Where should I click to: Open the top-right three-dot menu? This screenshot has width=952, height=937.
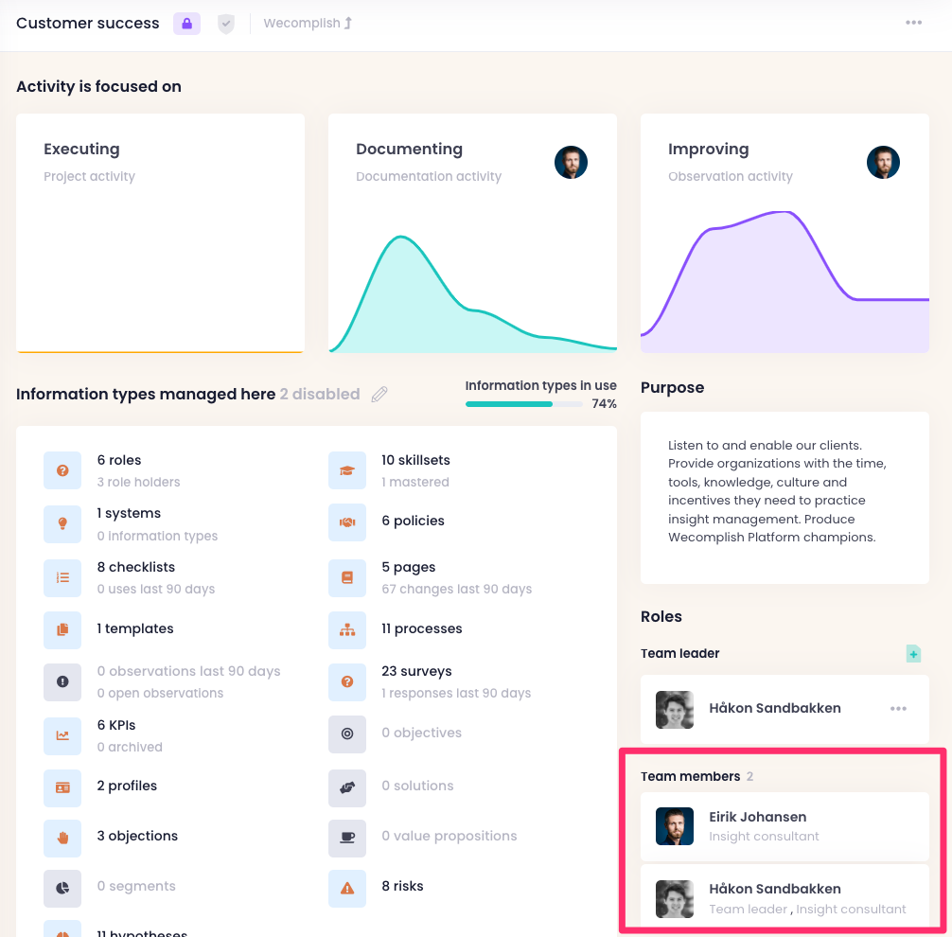[x=913, y=24]
